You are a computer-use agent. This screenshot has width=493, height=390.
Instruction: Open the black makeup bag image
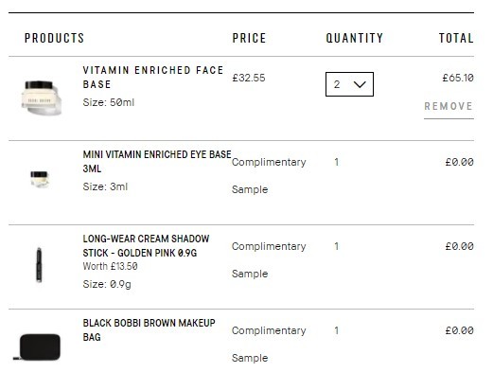(37, 346)
